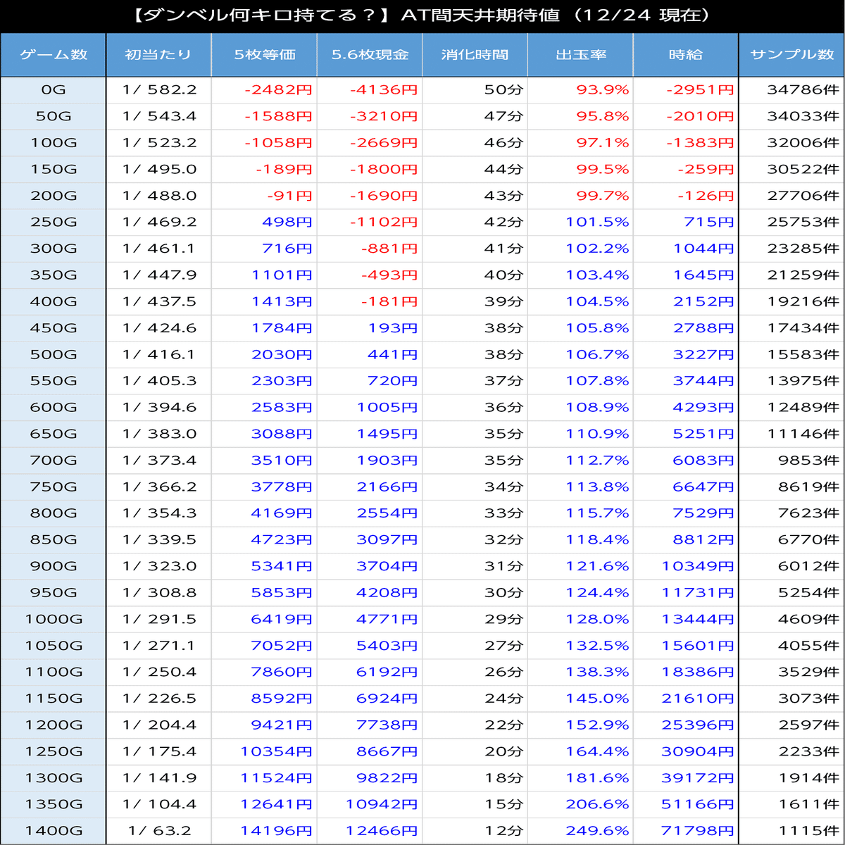The image size is (845, 845).
Task: Click the 498円 value
Action: (x=287, y=223)
